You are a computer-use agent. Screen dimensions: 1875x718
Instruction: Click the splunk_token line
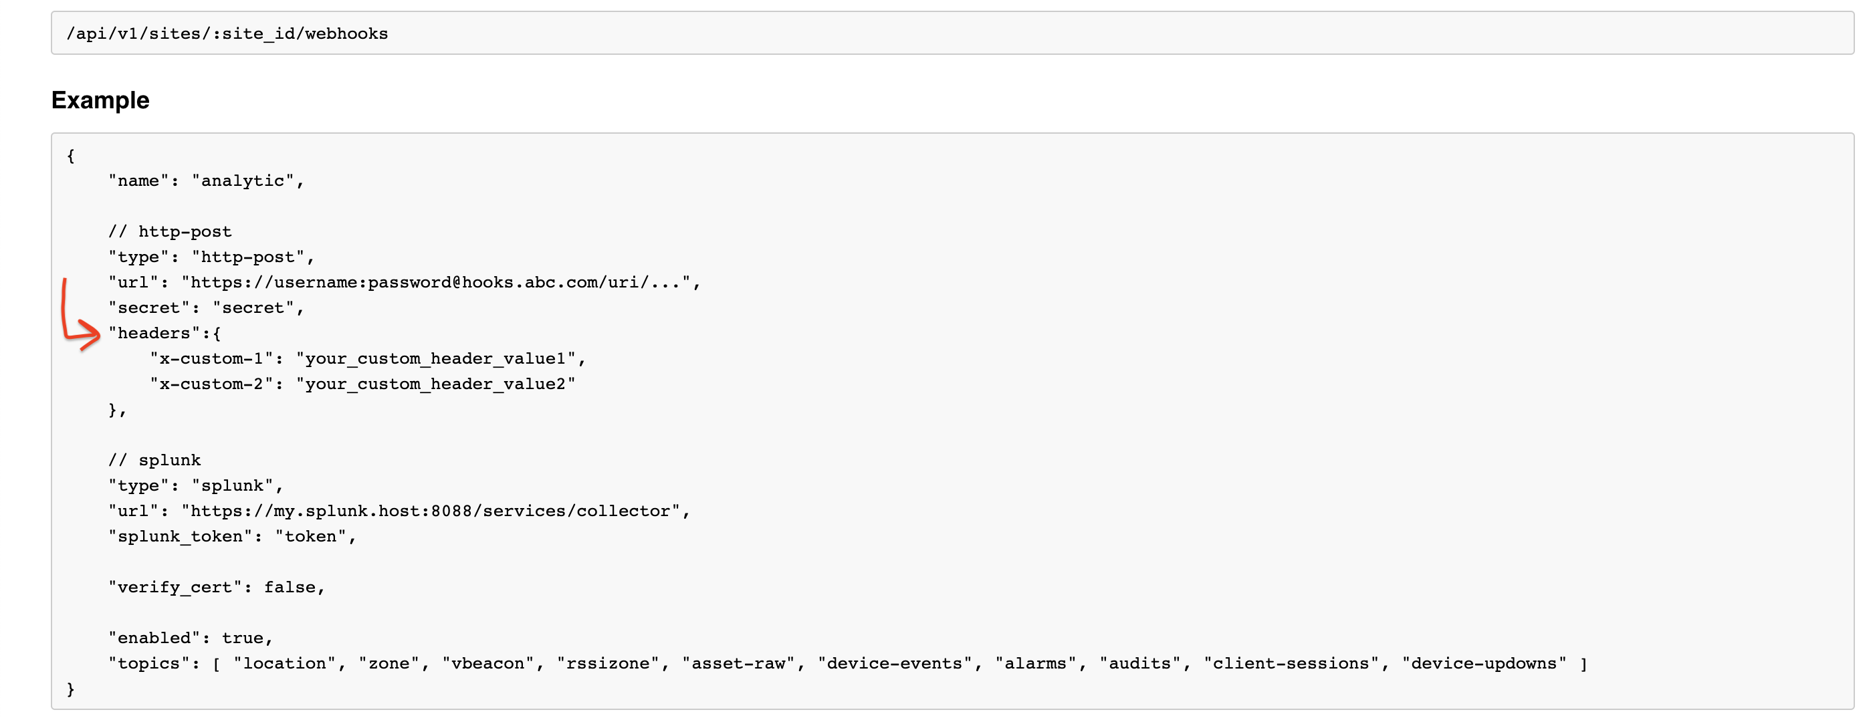coord(232,536)
